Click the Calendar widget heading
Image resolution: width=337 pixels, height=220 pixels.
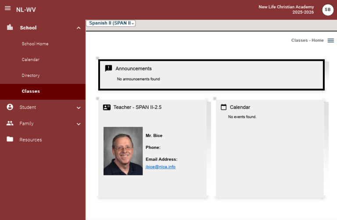[x=240, y=107]
